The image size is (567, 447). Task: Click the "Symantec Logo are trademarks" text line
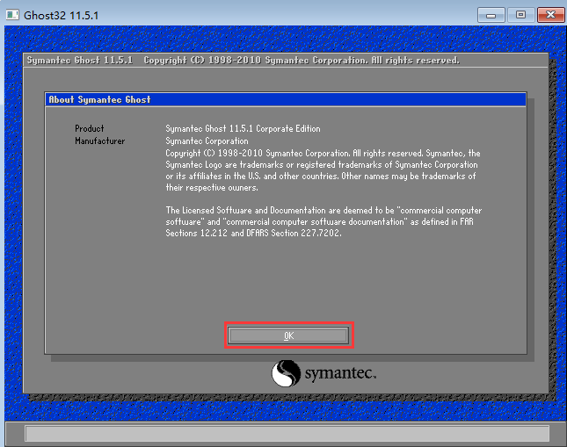[x=322, y=164]
